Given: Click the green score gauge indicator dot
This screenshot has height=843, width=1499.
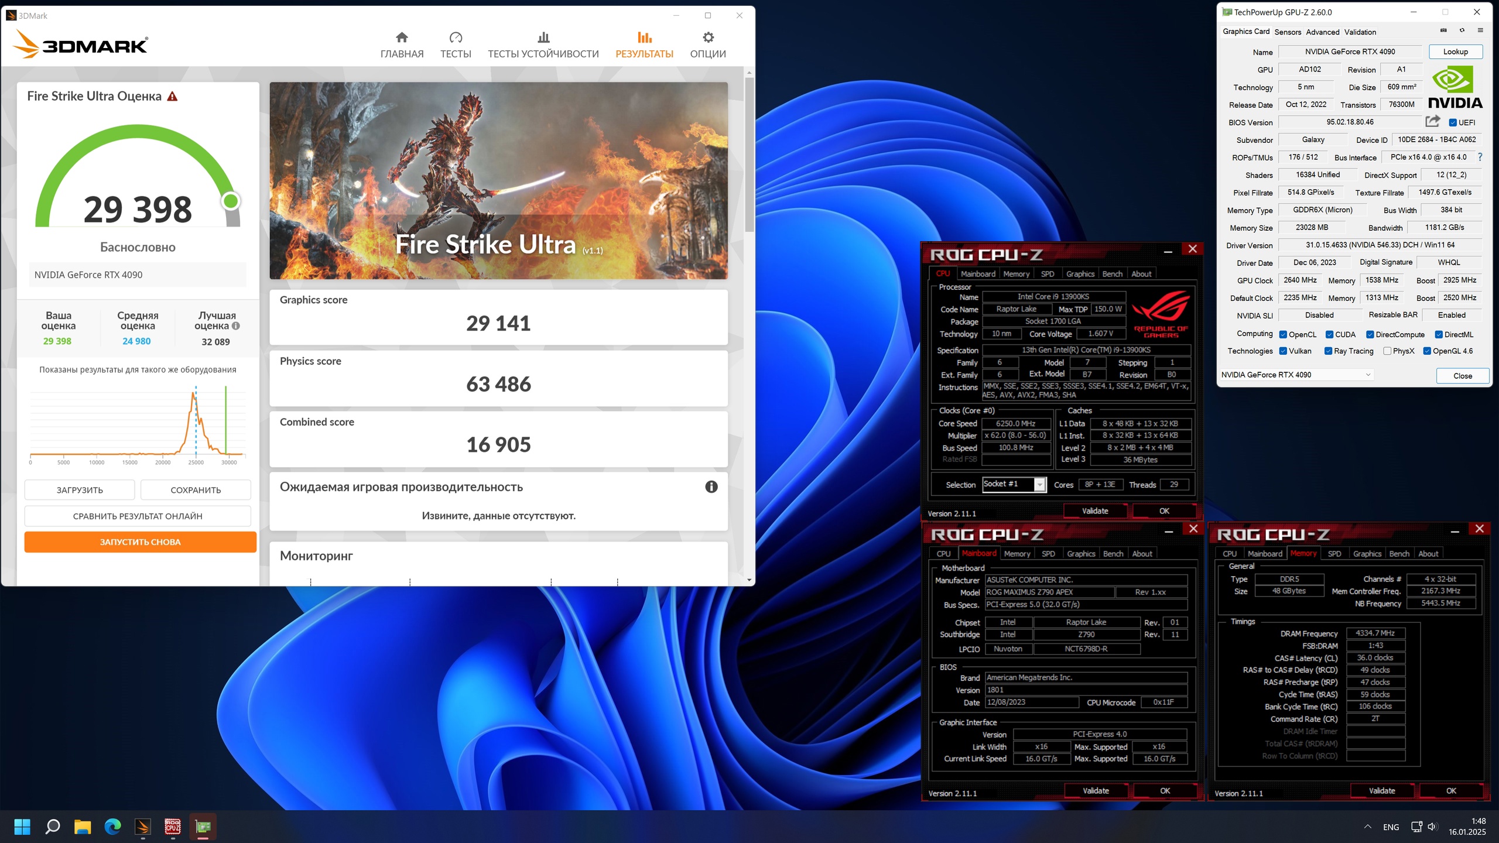Looking at the screenshot, I should [231, 201].
